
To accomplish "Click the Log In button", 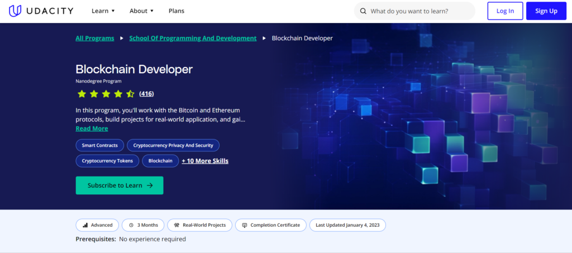I will click(x=505, y=11).
